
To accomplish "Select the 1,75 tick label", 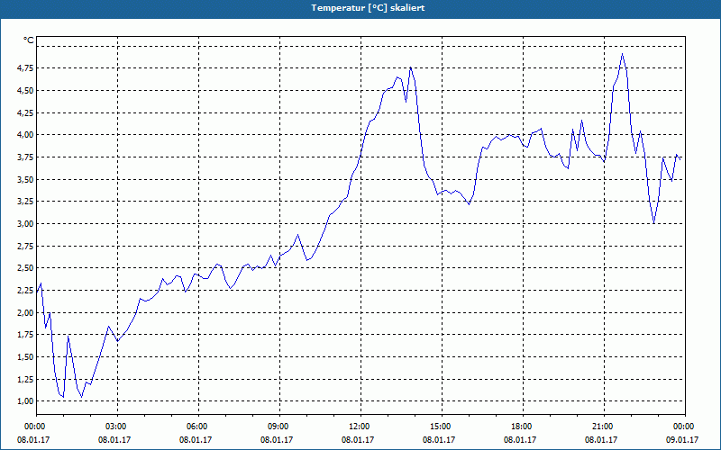I will click(25, 335).
